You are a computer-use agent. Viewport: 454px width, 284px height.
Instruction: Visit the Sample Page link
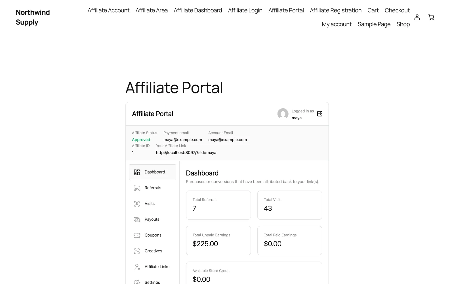[374, 24]
